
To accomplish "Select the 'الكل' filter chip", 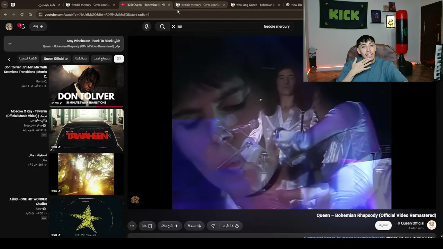I will pos(119,59).
